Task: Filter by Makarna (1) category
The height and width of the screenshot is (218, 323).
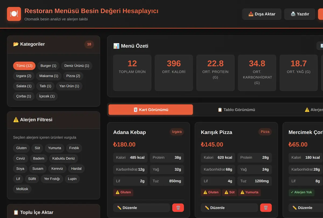Action: click(x=49, y=76)
